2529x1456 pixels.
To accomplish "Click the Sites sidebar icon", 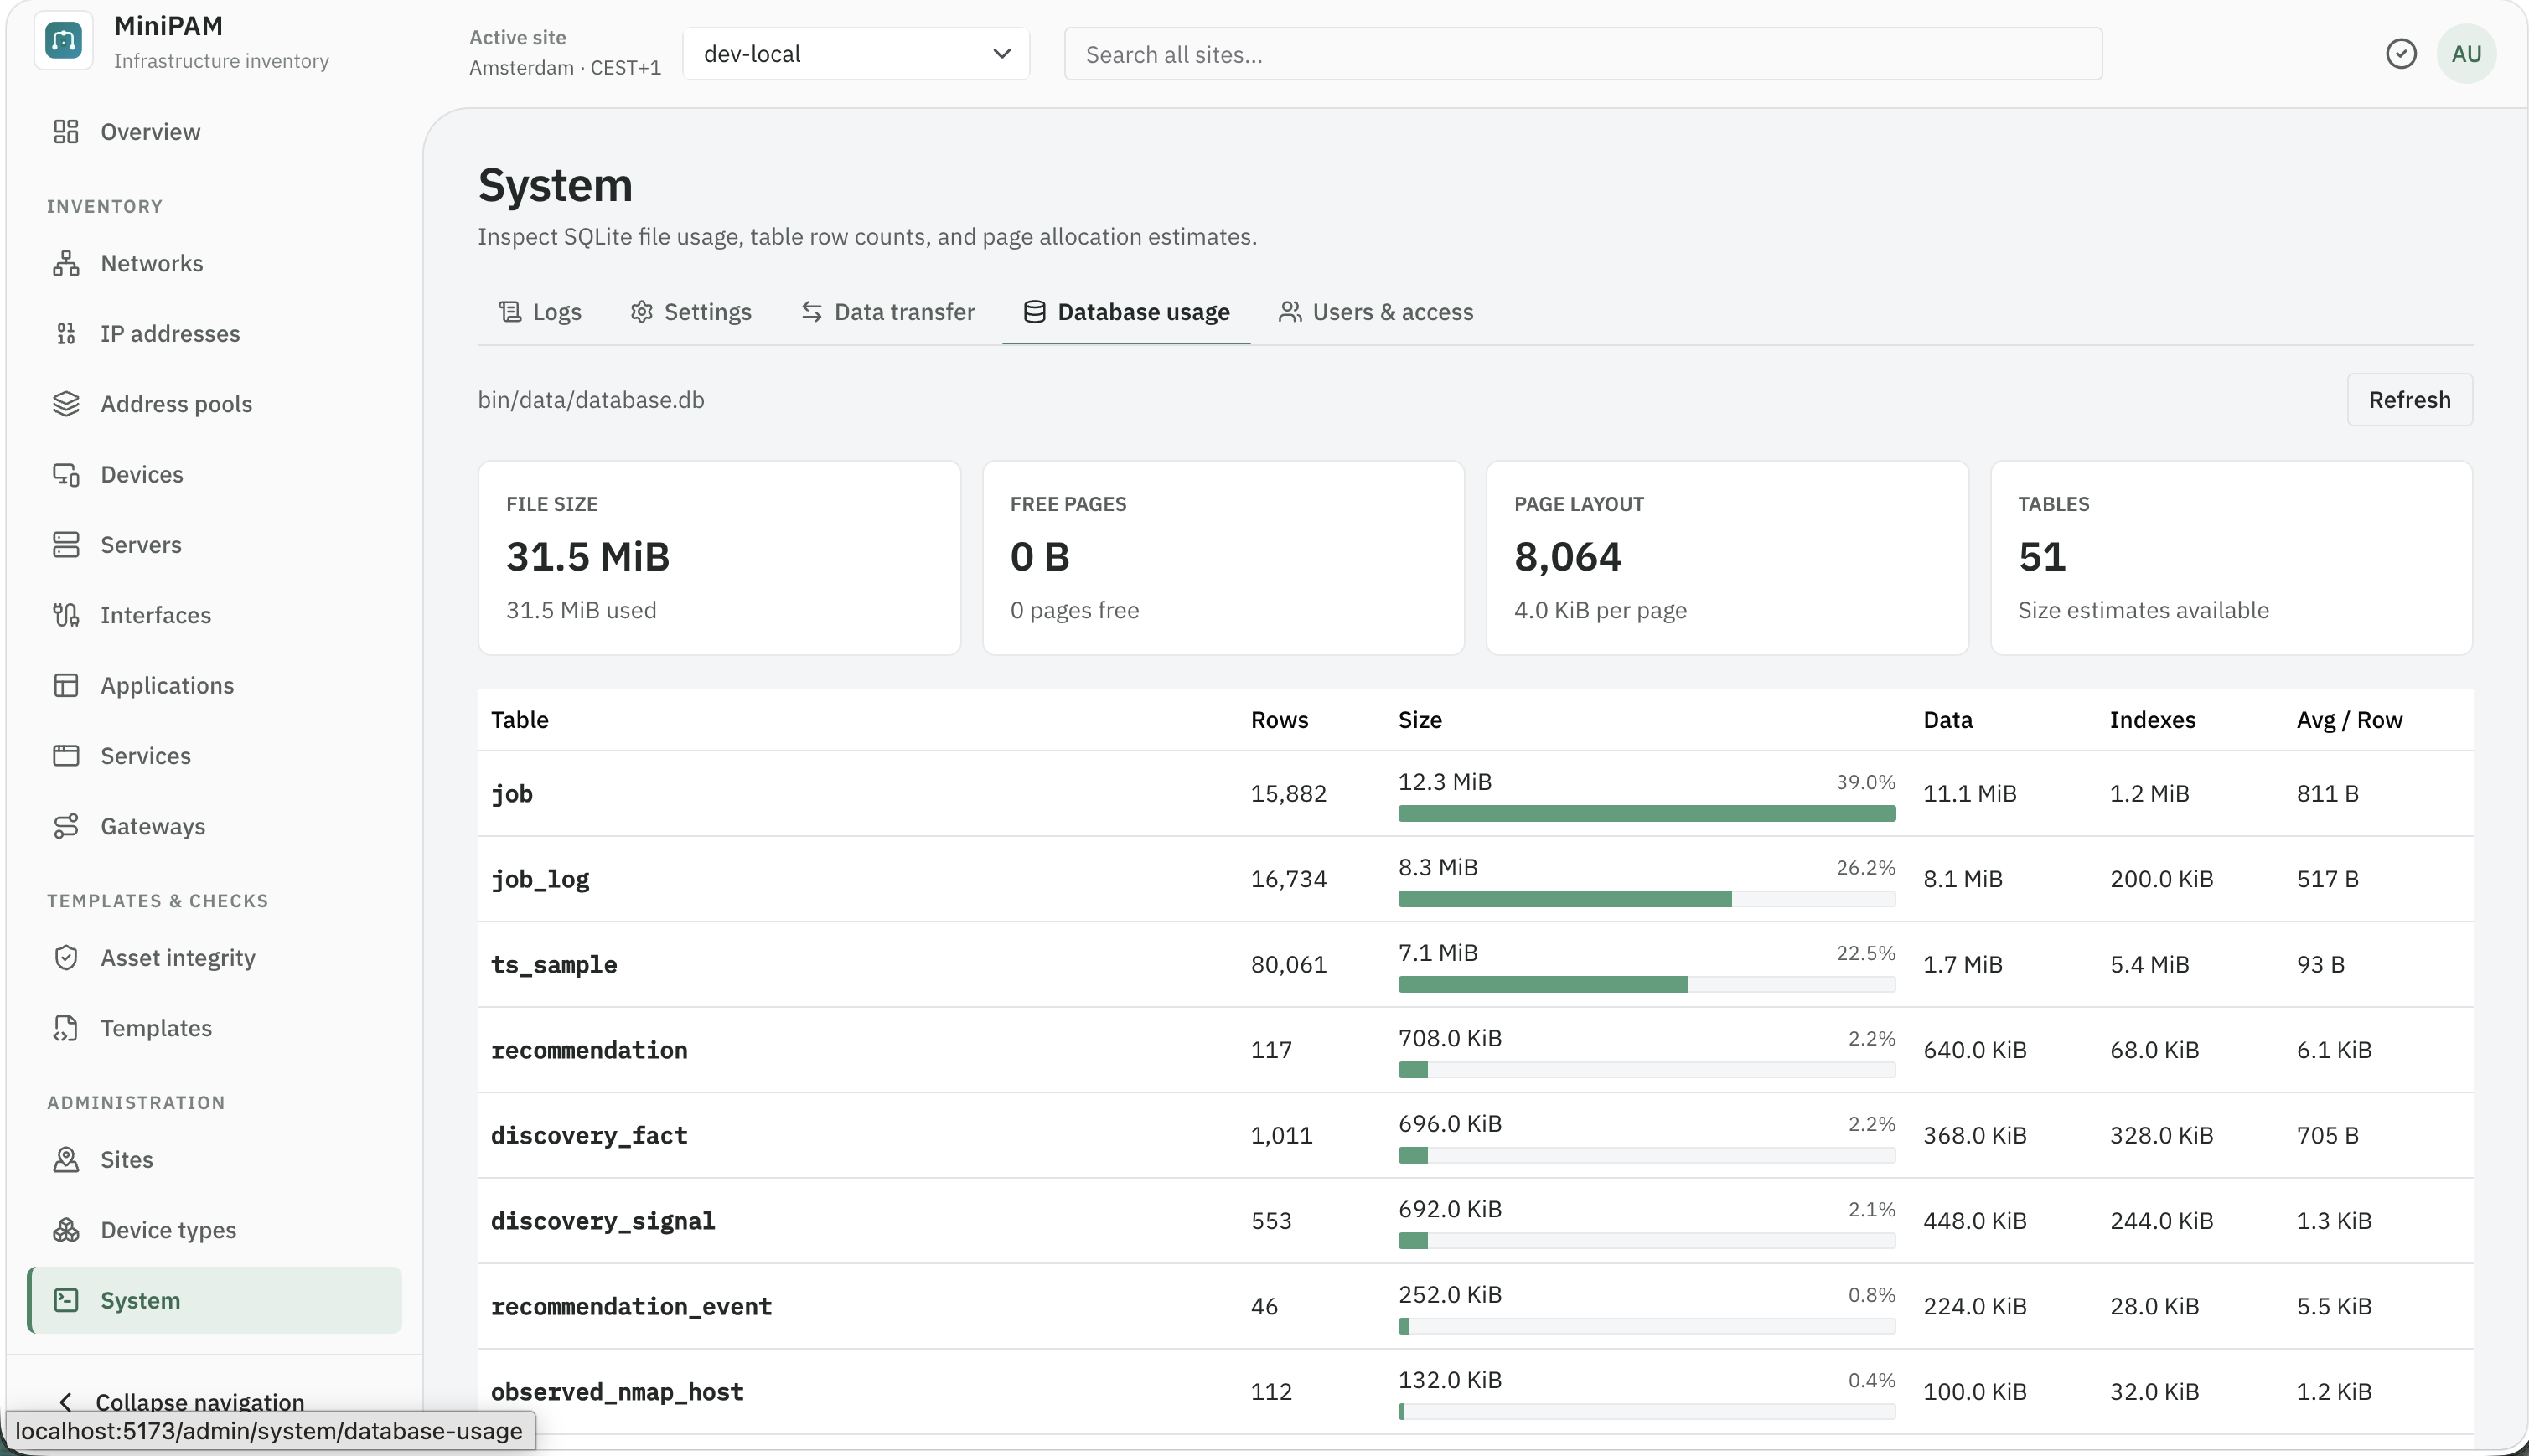I will (x=66, y=1160).
